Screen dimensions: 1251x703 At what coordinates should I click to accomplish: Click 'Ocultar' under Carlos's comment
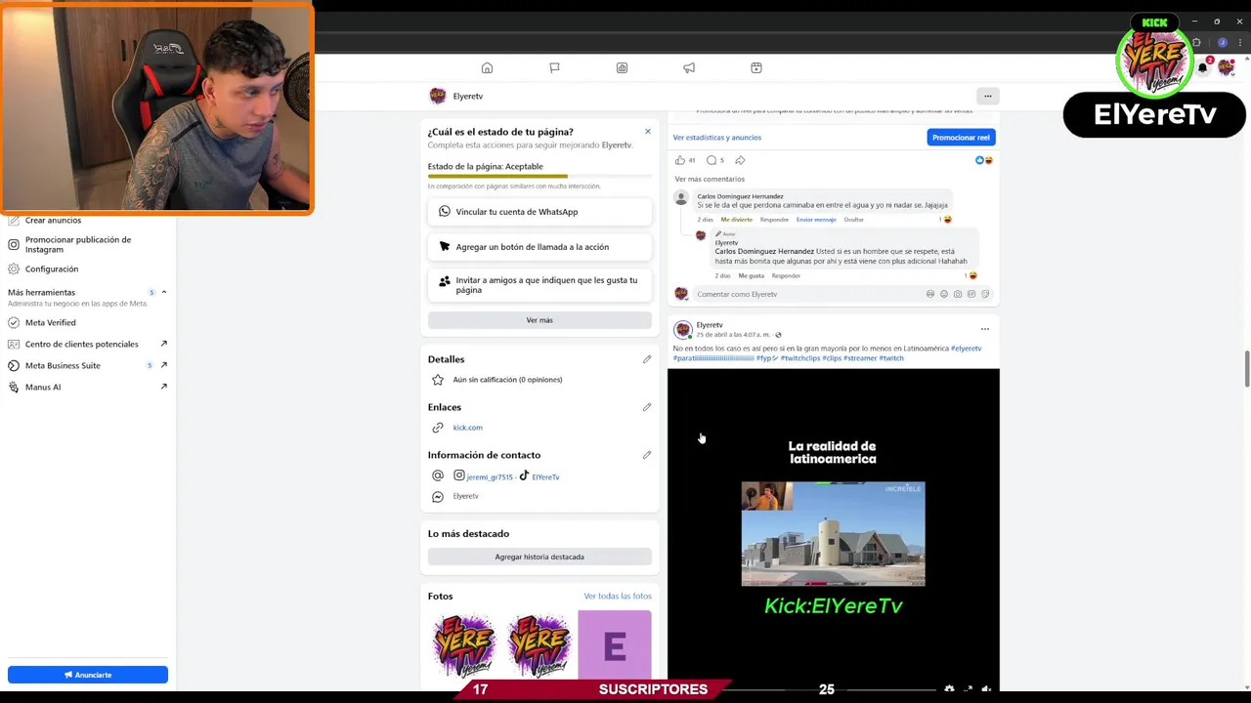coord(853,220)
